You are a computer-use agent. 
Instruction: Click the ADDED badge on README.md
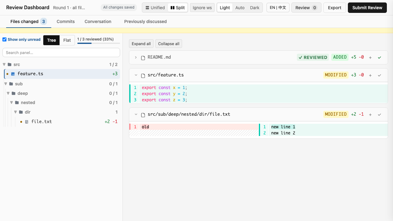[x=340, y=57]
